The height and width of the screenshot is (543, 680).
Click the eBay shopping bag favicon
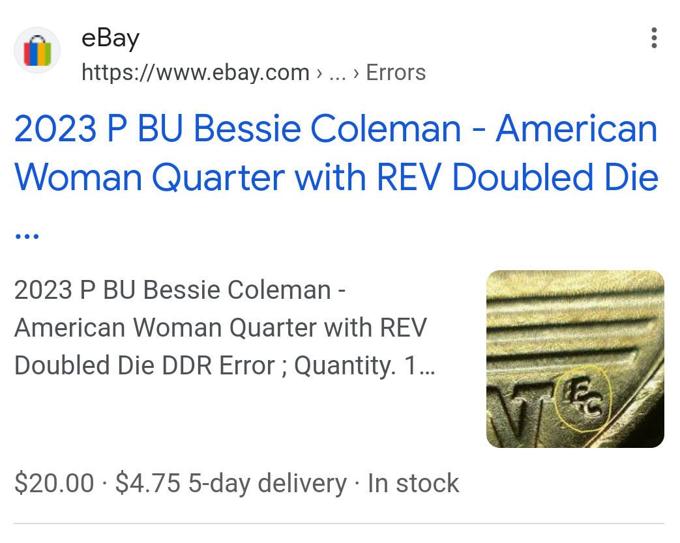(37, 51)
